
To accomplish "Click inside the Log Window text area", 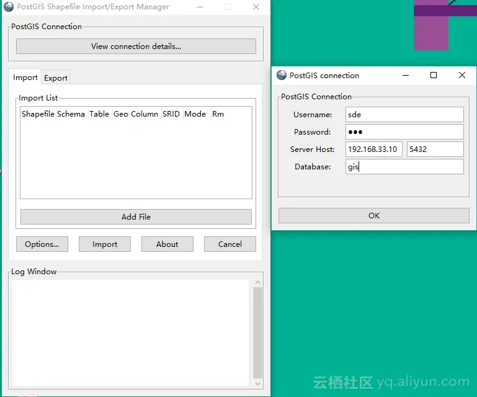I will [x=130, y=333].
